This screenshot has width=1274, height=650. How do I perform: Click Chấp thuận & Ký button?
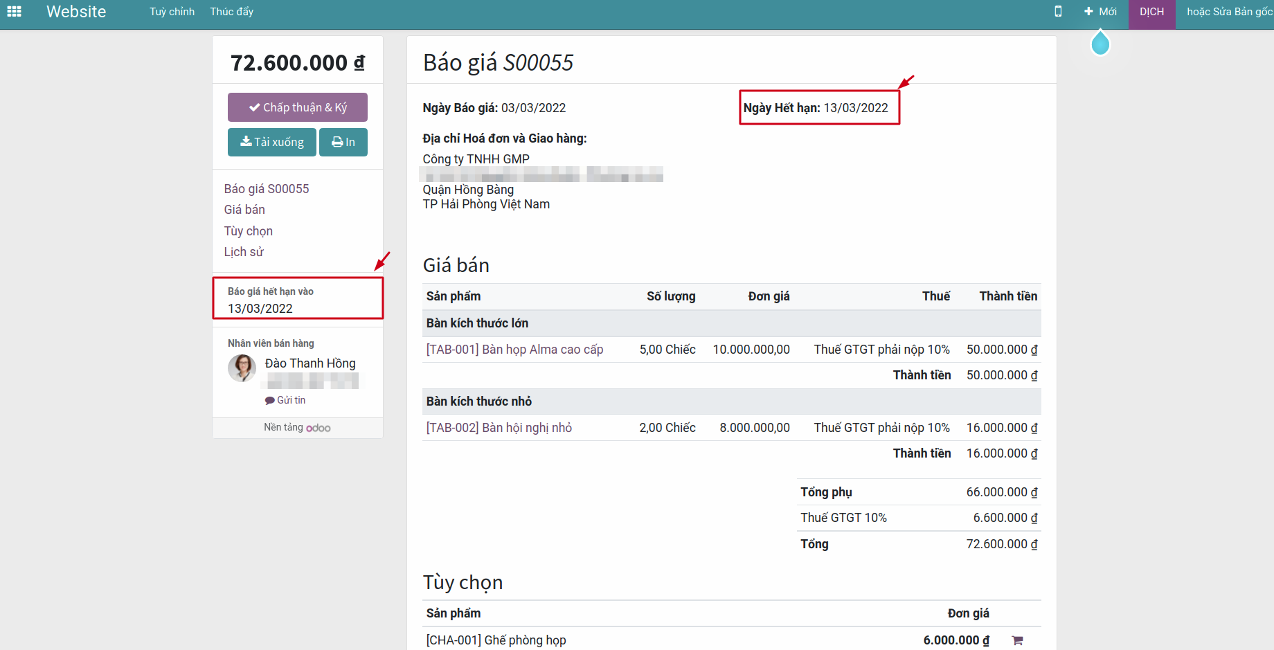298,107
